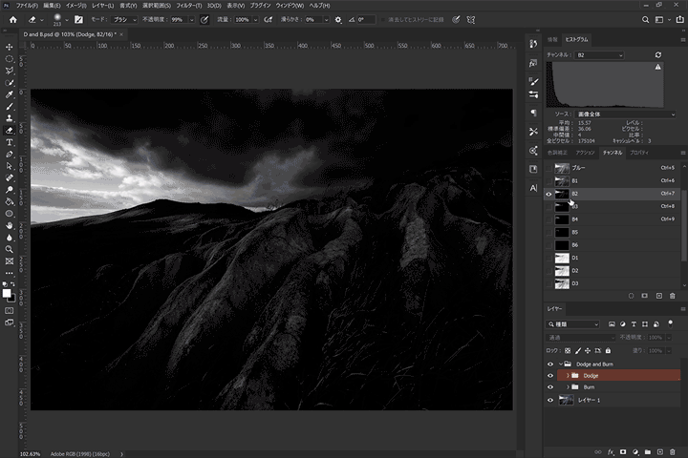The width and height of the screenshot is (688, 458).
Task: Open the brush モード dropdown
Action: [125, 19]
